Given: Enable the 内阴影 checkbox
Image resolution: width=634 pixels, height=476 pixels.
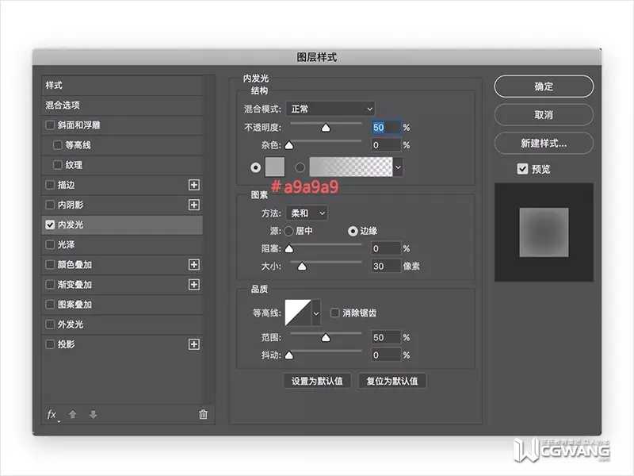Looking at the screenshot, I should pos(50,205).
